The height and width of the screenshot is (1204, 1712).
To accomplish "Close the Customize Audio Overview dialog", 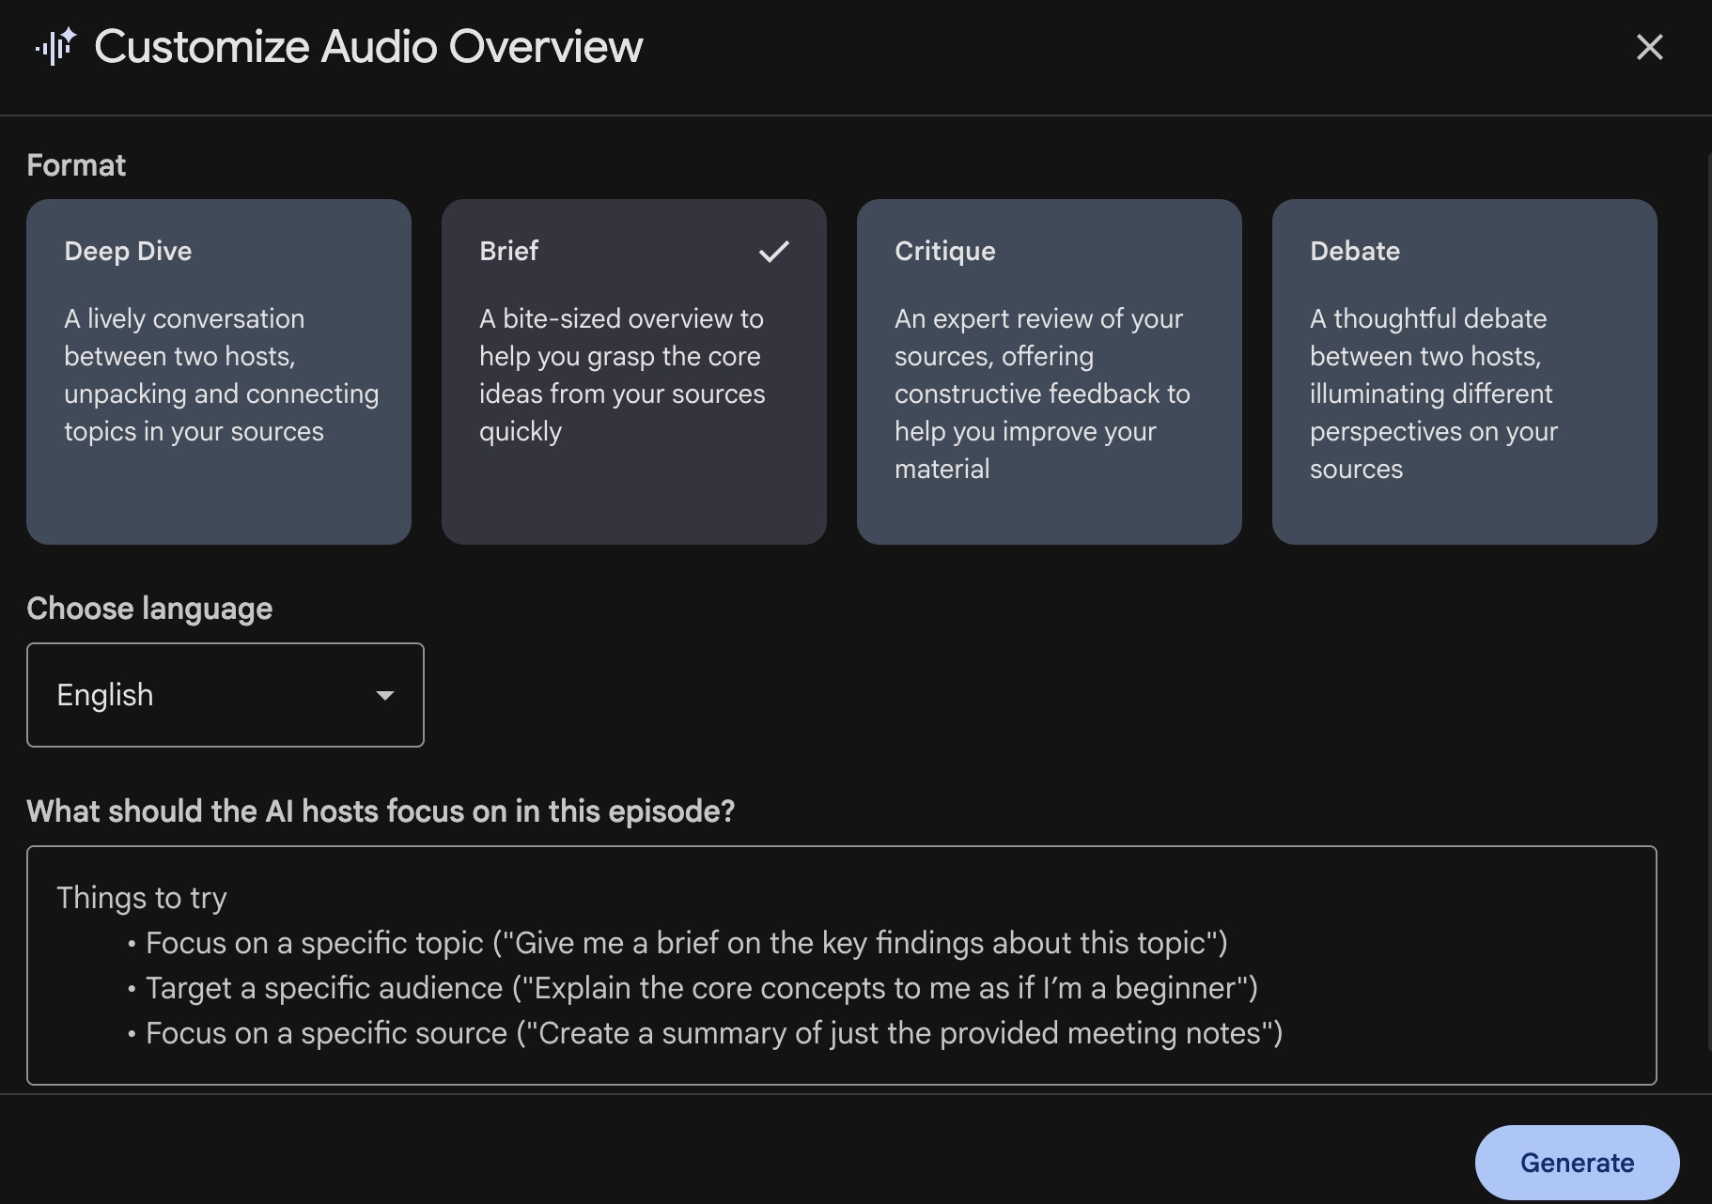I will point(1649,47).
